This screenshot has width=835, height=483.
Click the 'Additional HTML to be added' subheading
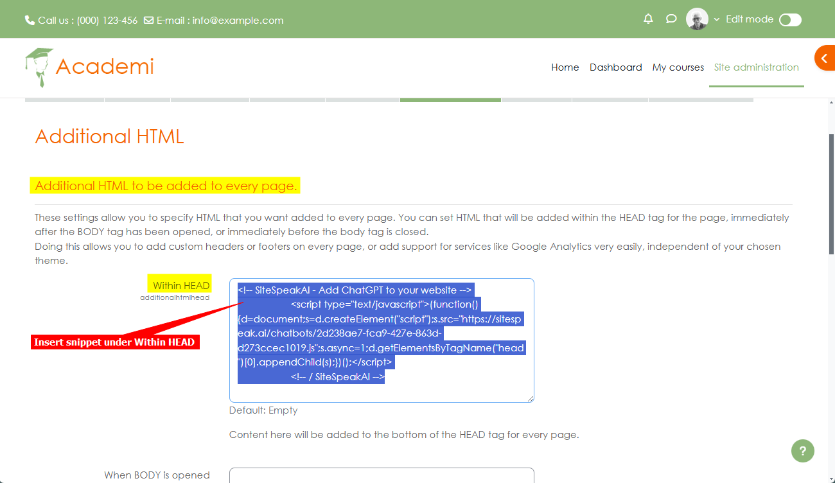[166, 186]
